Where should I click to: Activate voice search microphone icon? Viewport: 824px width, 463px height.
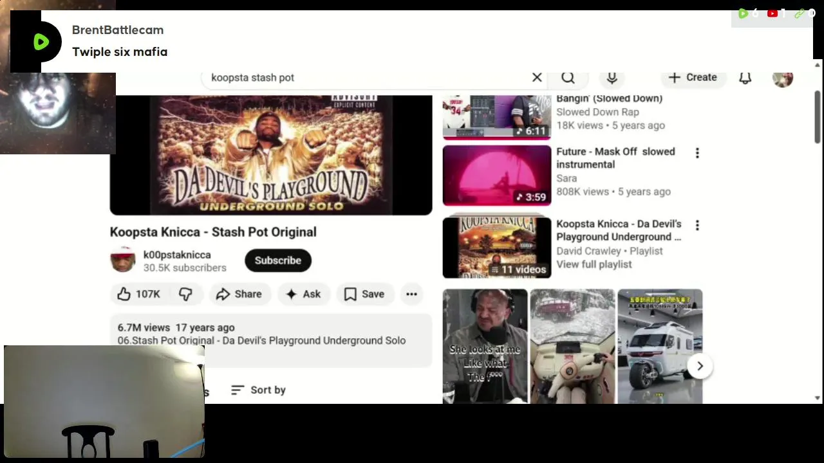(x=612, y=77)
